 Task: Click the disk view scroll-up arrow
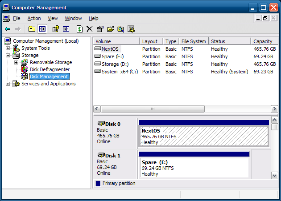click(275, 120)
